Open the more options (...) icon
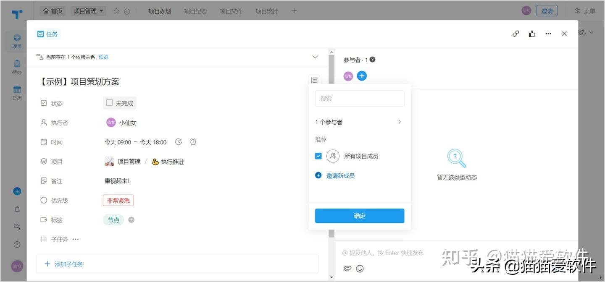 (548, 34)
